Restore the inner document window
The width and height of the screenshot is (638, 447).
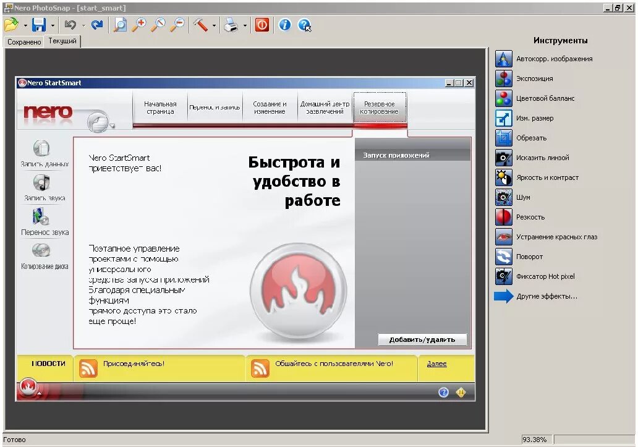pyautogui.click(x=618, y=7)
